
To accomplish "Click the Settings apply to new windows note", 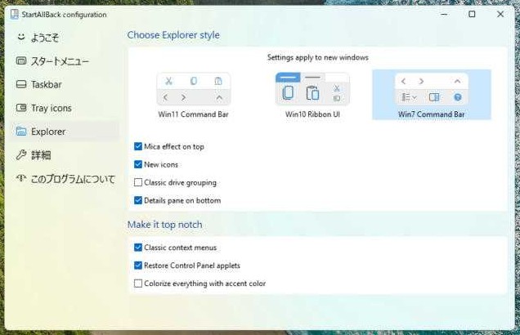I will pos(318,57).
